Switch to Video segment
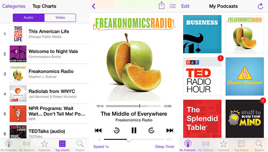The height and width of the screenshot is (152, 268). click(x=60, y=18)
